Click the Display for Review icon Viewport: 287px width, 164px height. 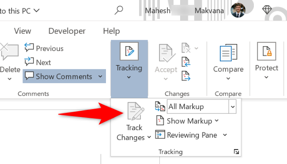point(160,106)
